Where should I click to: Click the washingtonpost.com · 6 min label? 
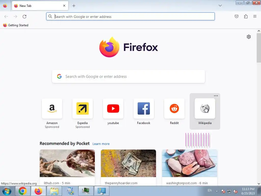coord(187,183)
